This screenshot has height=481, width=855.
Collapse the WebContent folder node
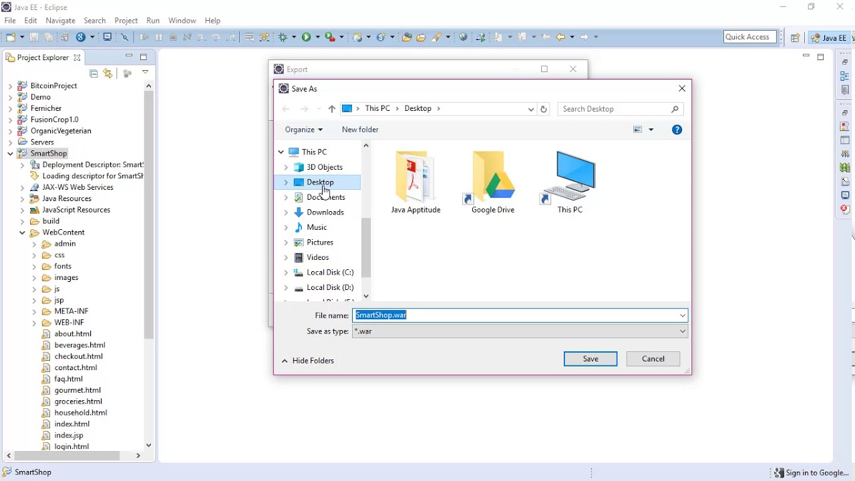tap(22, 232)
